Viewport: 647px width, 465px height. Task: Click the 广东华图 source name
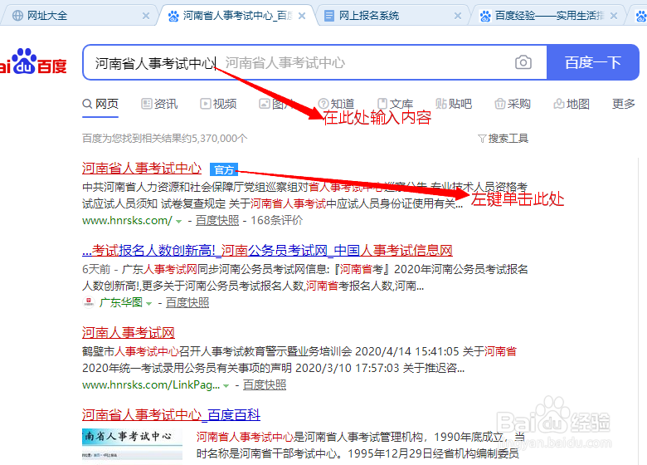121,303
